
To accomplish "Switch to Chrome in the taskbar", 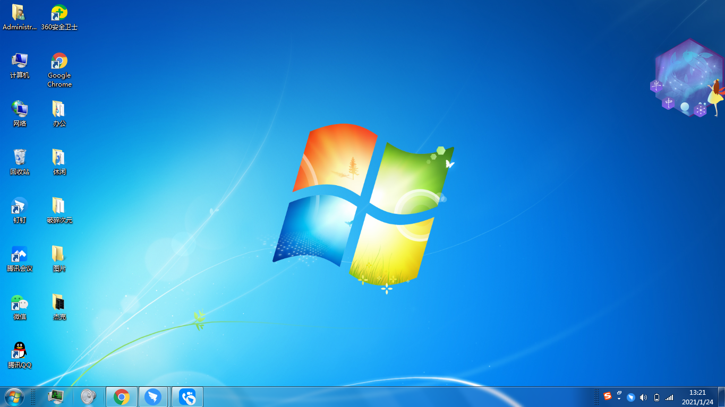I will coord(122,396).
